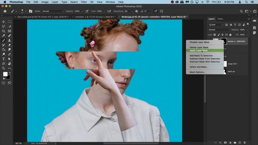
Task: Open the brush settings panel icon
Action: (31, 11)
